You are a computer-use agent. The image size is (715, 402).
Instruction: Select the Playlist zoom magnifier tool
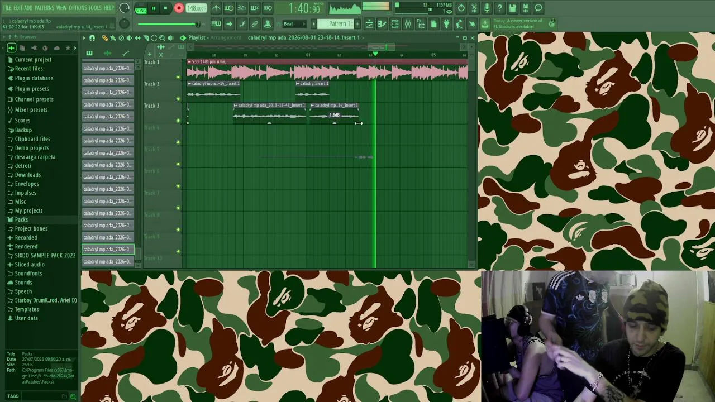[x=162, y=38]
